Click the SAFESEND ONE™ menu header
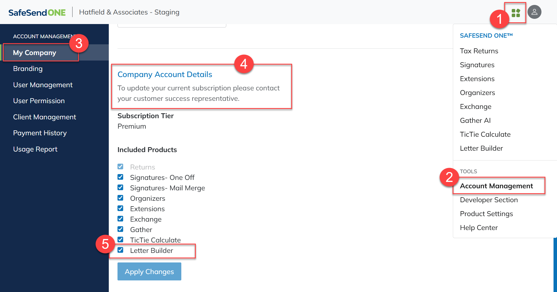Screen dimensions: 557x292 (487, 36)
